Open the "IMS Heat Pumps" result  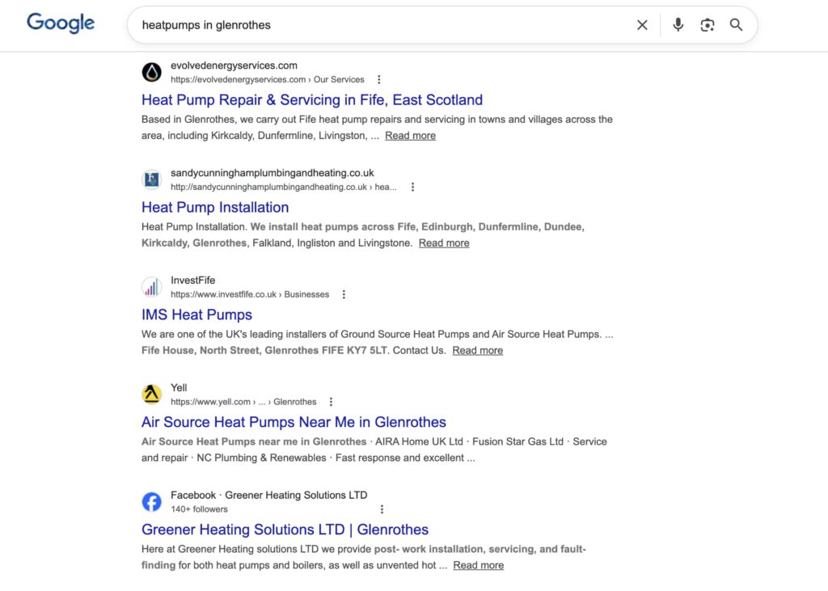click(x=196, y=314)
